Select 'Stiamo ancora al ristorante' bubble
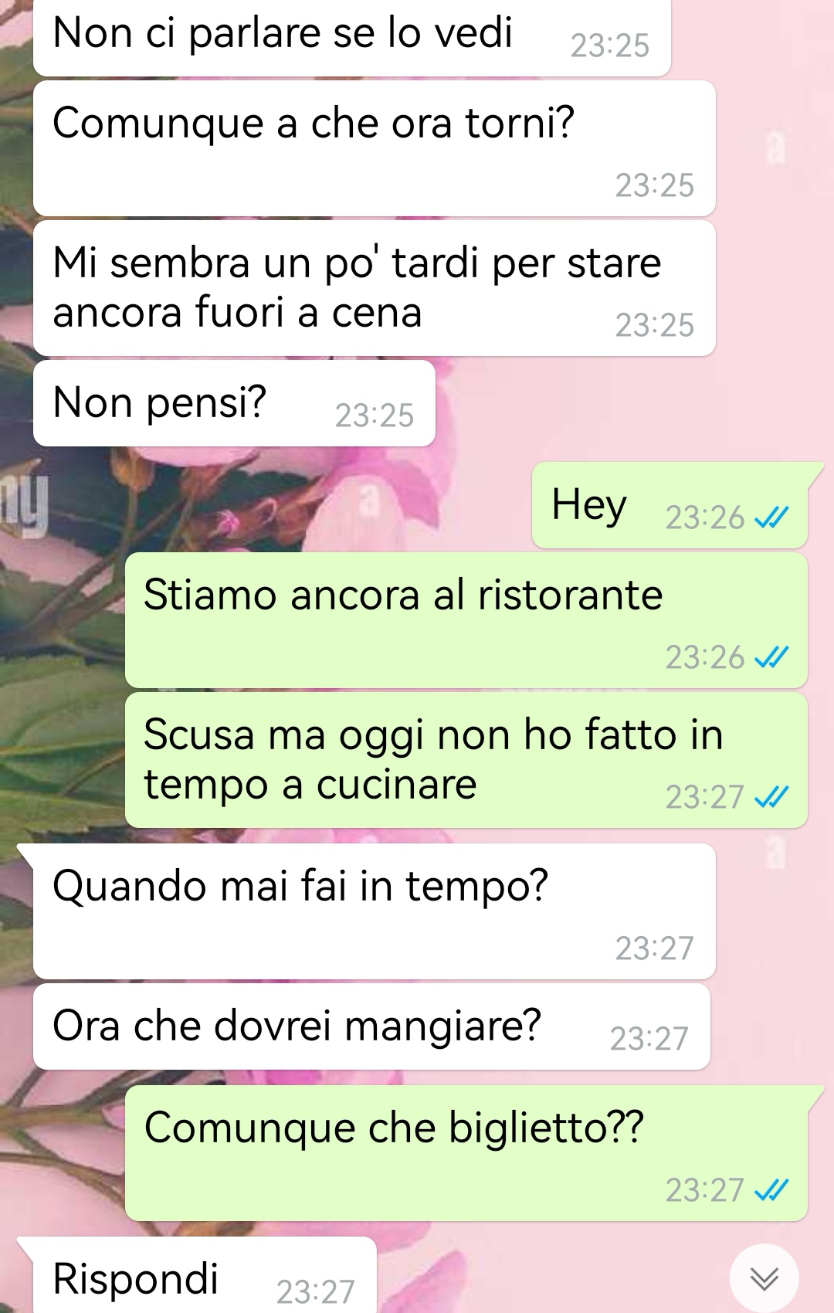The height and width of the screenshot is (1313, 834). pyautogui.click(x=466, y=620)
